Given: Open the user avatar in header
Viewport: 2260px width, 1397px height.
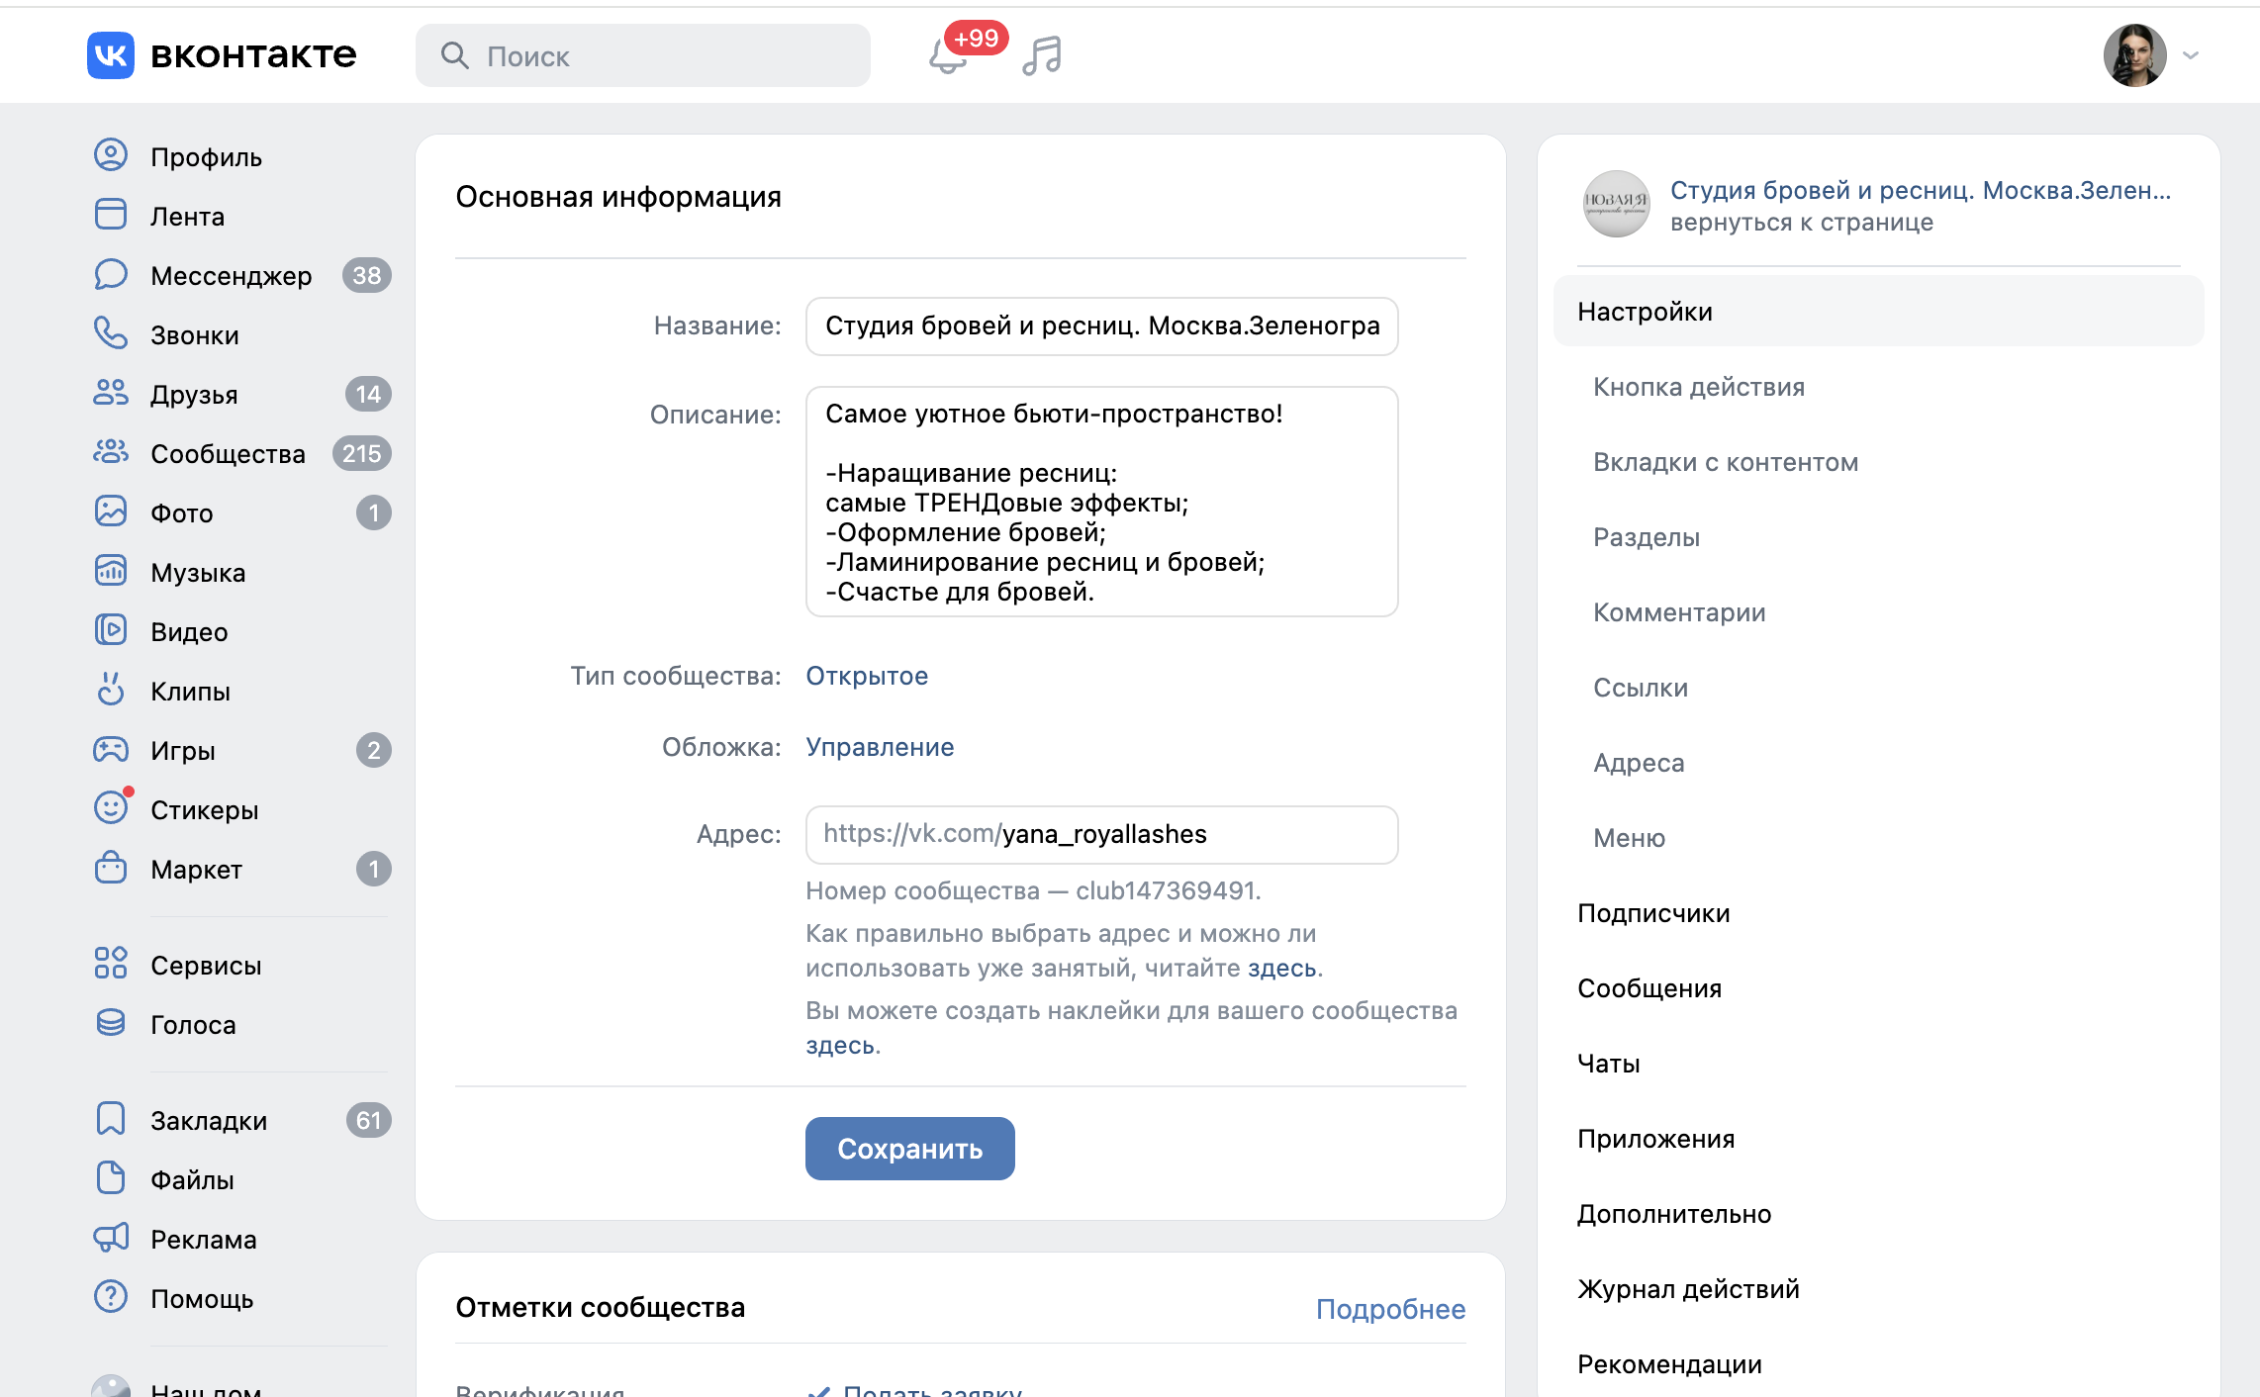Looking at the screenshot, I should pyautogui.click(x=2135, y=55).
